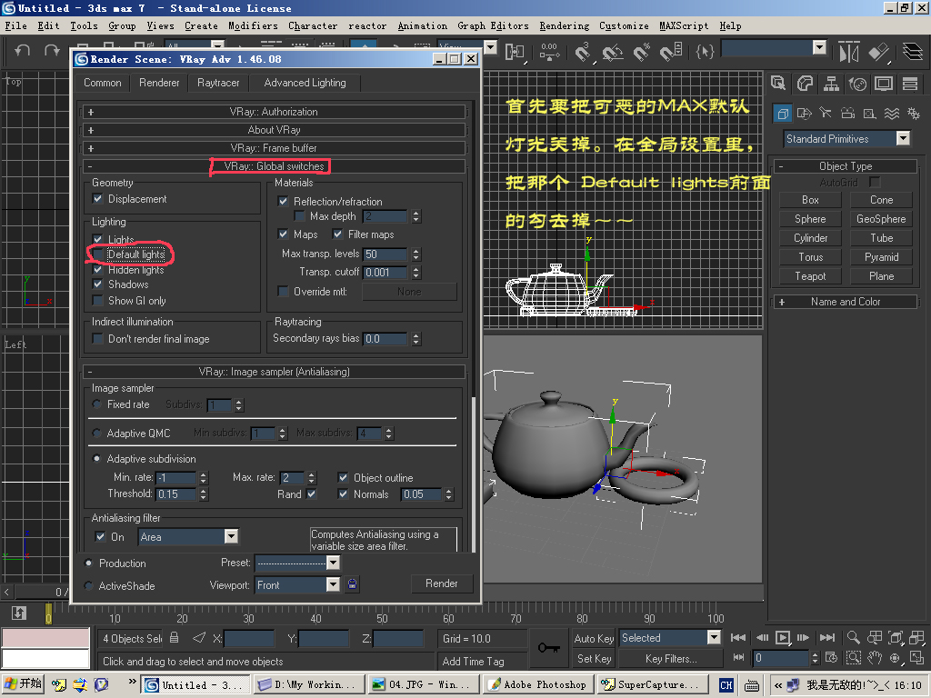Viewport: 931px width, 698px height.
Task: Select the Systems category icon
Action: click(x=914, y=113)
